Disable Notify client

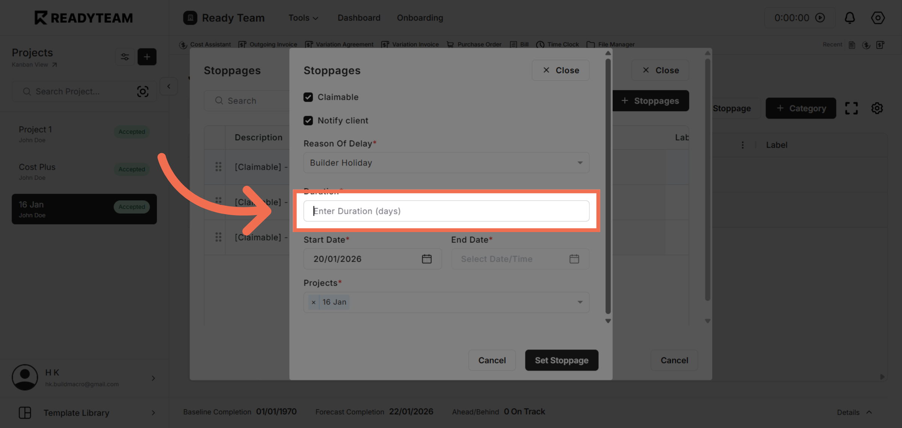pyautogui.click(x=308, y=120)
